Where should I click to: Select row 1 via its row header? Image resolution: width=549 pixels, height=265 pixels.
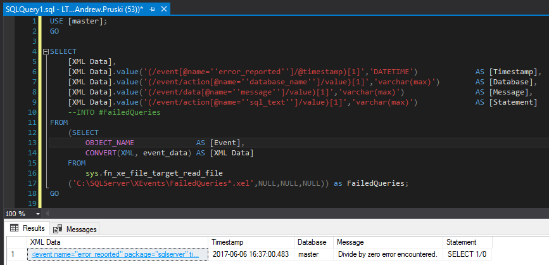coord(12,254)
